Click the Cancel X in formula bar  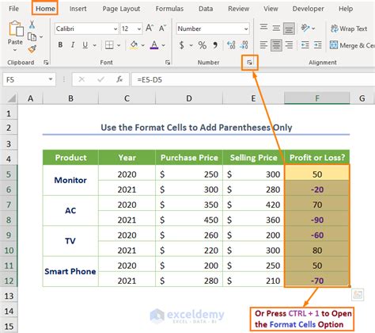81,79
